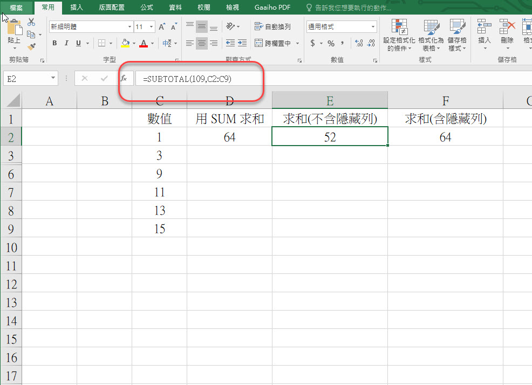Open the number format dropdown 通用格式
Screen dimensions: 532x385
pos(373,27)
